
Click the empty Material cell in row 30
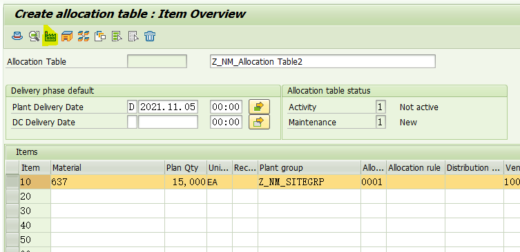108,211
